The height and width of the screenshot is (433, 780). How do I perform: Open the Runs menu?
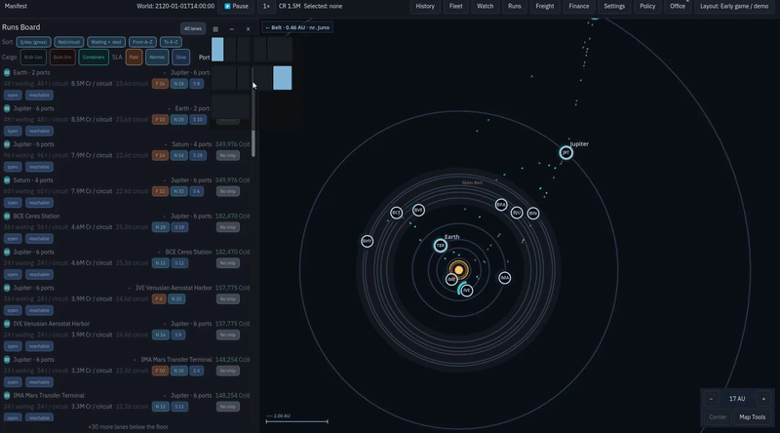coord(515,7)
